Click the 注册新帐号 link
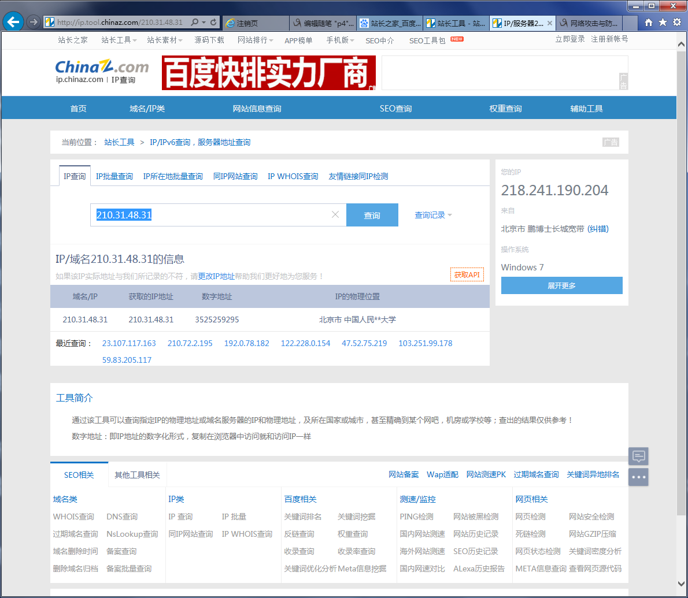The height and width of the screenshot is (598, 688). tap(609, 39)
